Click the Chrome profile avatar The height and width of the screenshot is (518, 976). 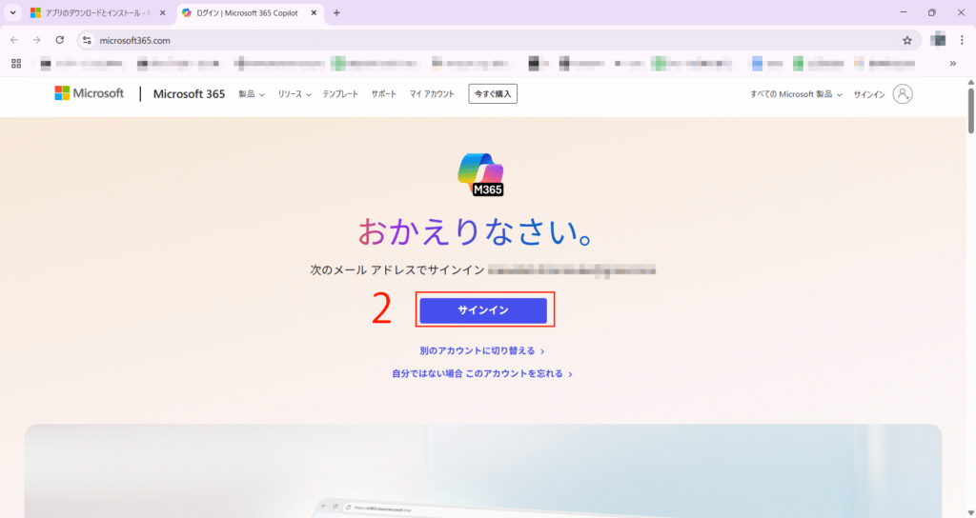tap(938, 40)
